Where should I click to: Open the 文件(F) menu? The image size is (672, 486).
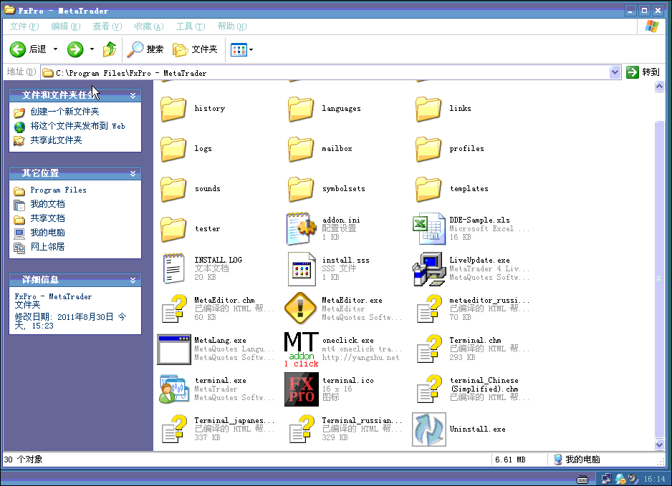[x=24, y=26]
